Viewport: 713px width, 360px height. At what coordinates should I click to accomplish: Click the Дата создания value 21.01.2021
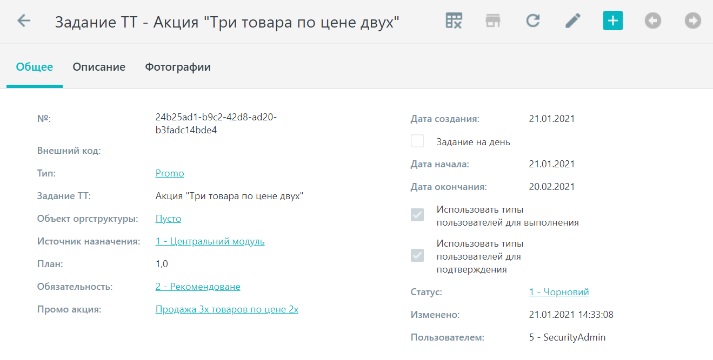pos(552,119)
